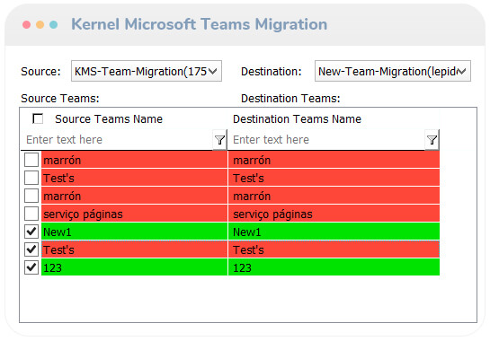The image size is (490, 341).
Task: Select the source cell 'serviço páginas'
Action: point(134,214)
